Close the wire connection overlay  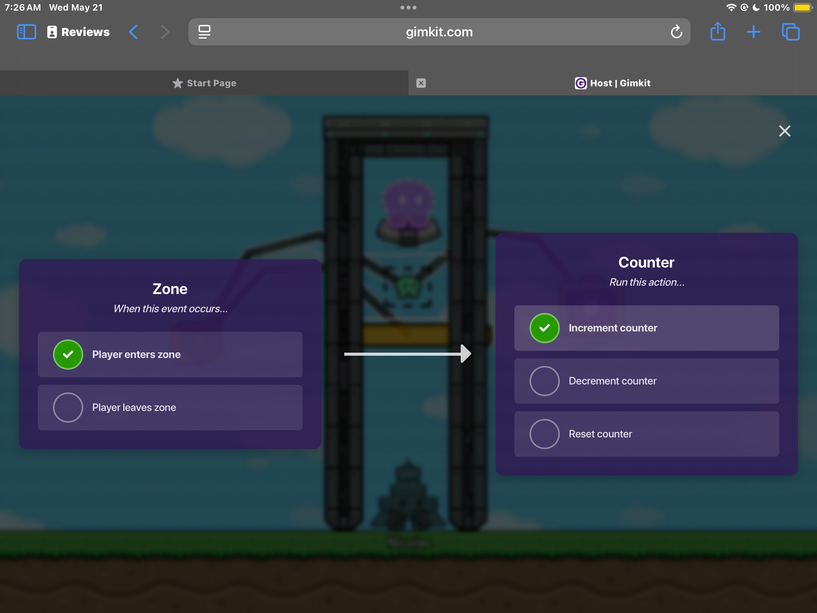click(x=785, y=131)
